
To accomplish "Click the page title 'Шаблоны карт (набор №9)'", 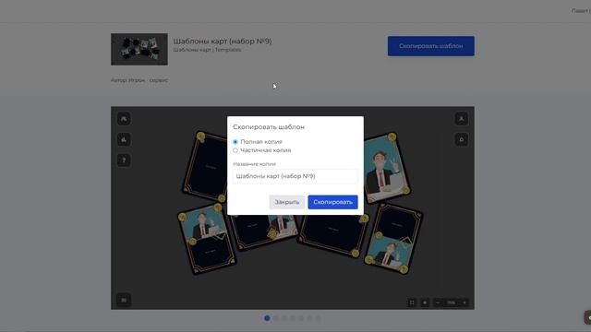I will pyautogui.click(x=223, y=41).
